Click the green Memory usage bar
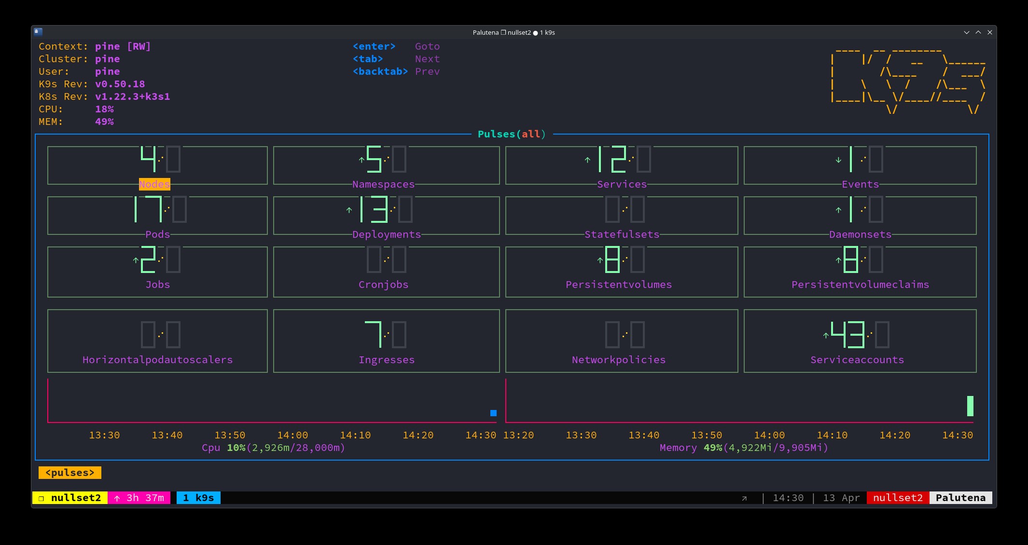Screen dimensions: 1028x545 970,406
